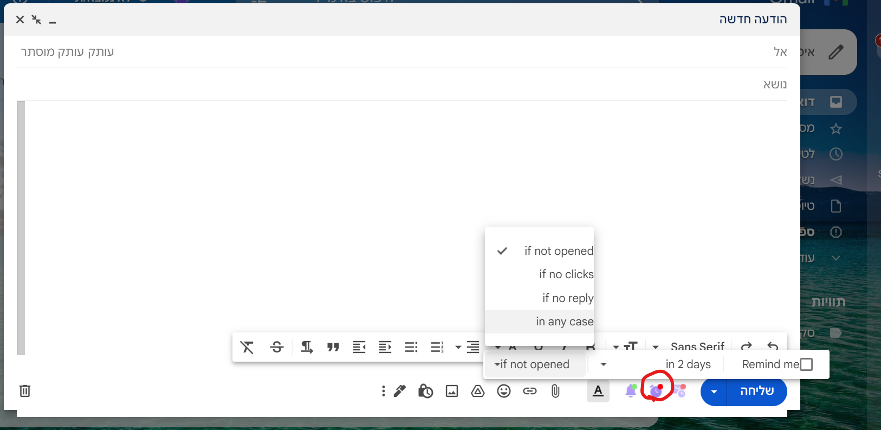Open send options arrow beside שליחה

tap(714, 391)
